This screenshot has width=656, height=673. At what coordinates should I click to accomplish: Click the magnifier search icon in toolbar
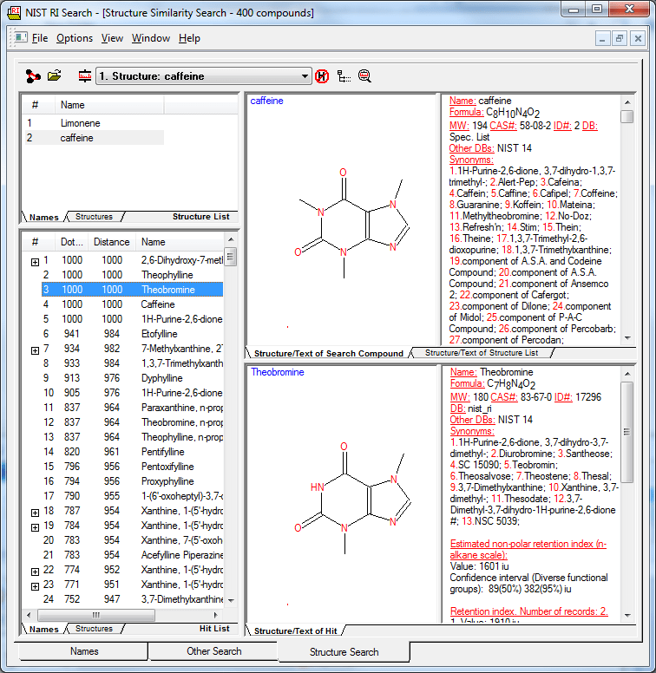point(364,76)
